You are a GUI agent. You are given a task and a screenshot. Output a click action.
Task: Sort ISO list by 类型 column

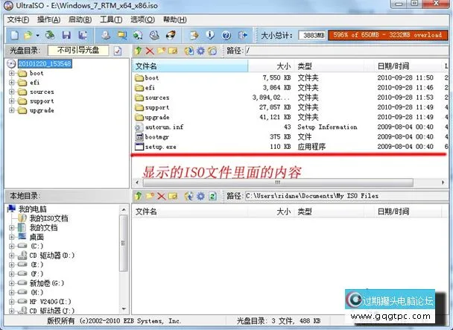[329, 66]
